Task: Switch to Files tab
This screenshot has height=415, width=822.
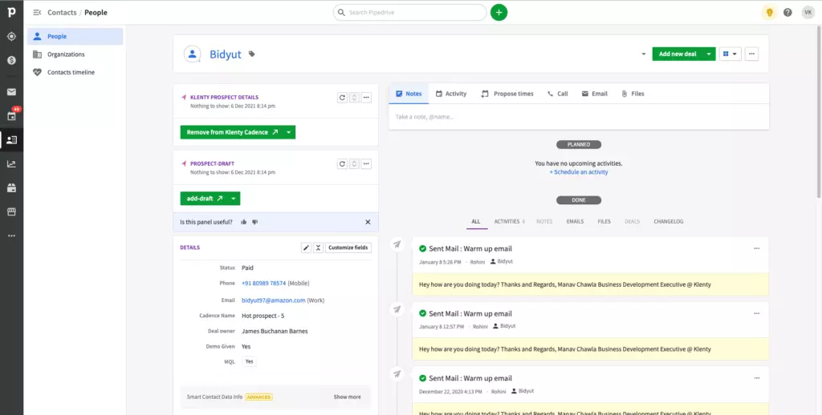Action: 633,94
